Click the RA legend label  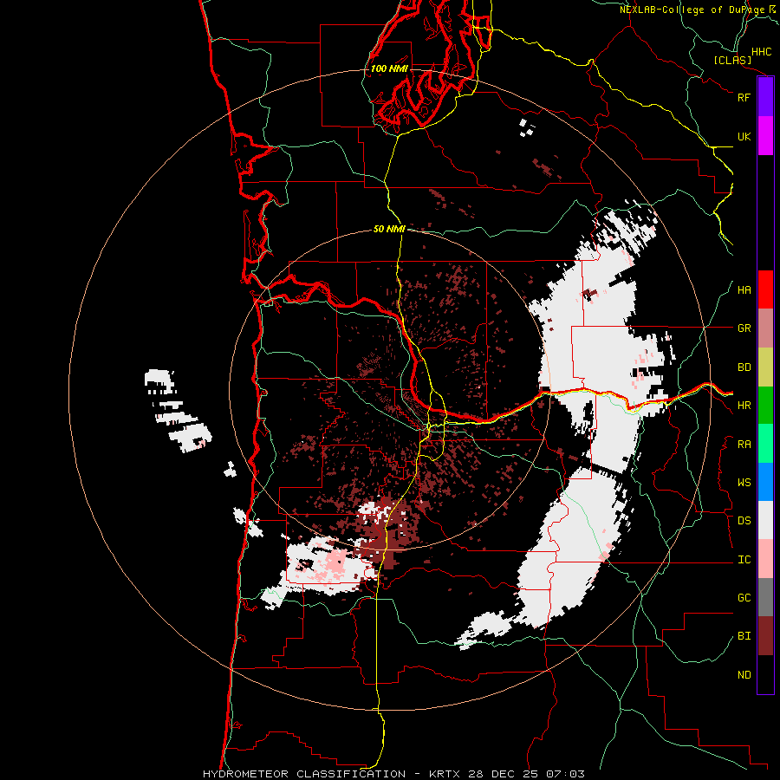coord(744,445)
